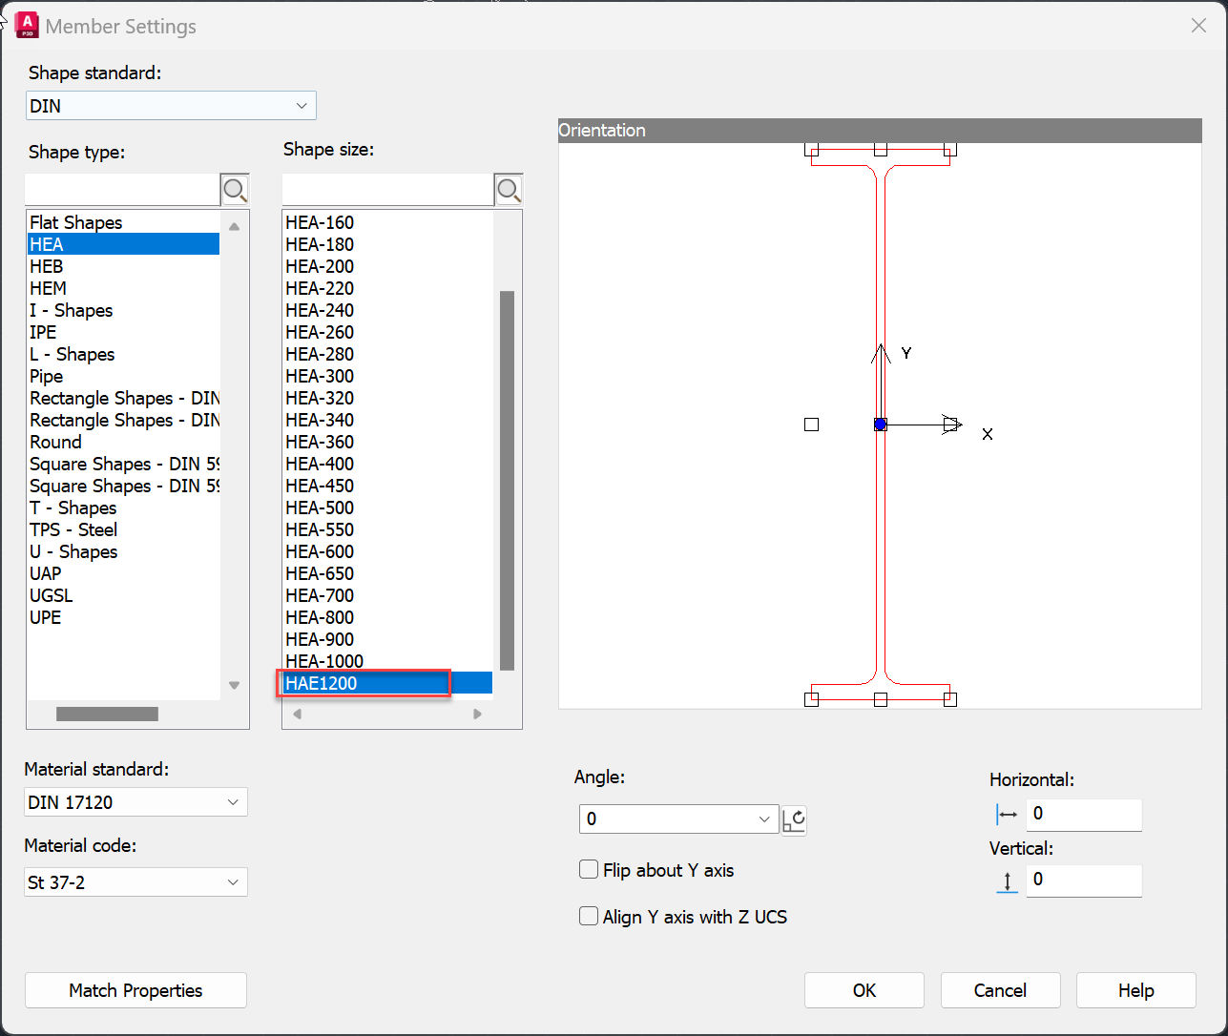Select the center blue grip in Orientation
This screenshot has width=1228, height=1036.
[x=881, y=424]
